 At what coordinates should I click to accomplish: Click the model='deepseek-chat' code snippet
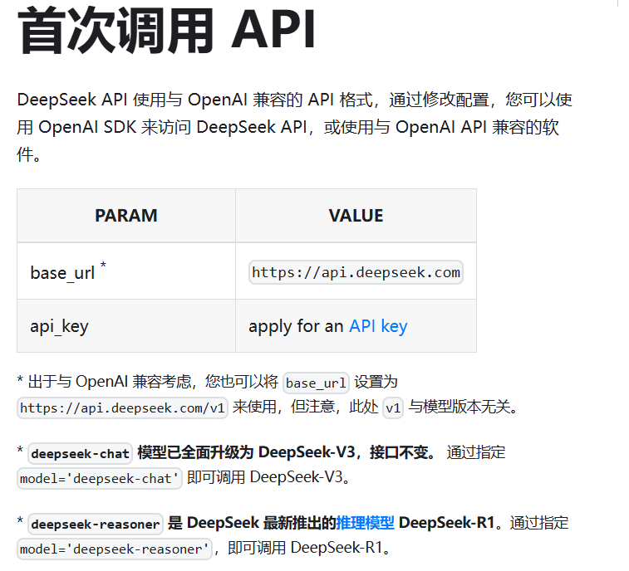click(x=100, y=478)
